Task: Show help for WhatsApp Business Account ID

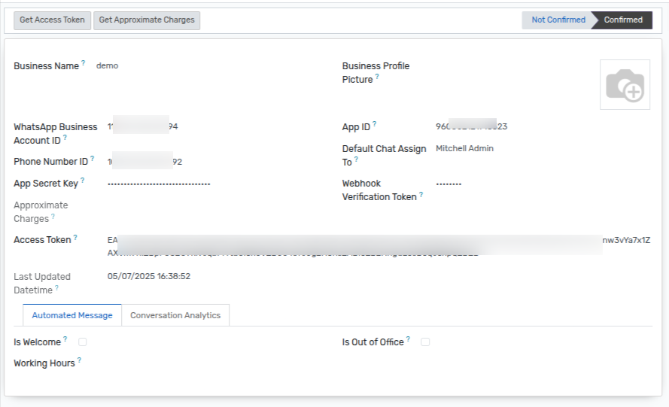Action: coord(65,138)
